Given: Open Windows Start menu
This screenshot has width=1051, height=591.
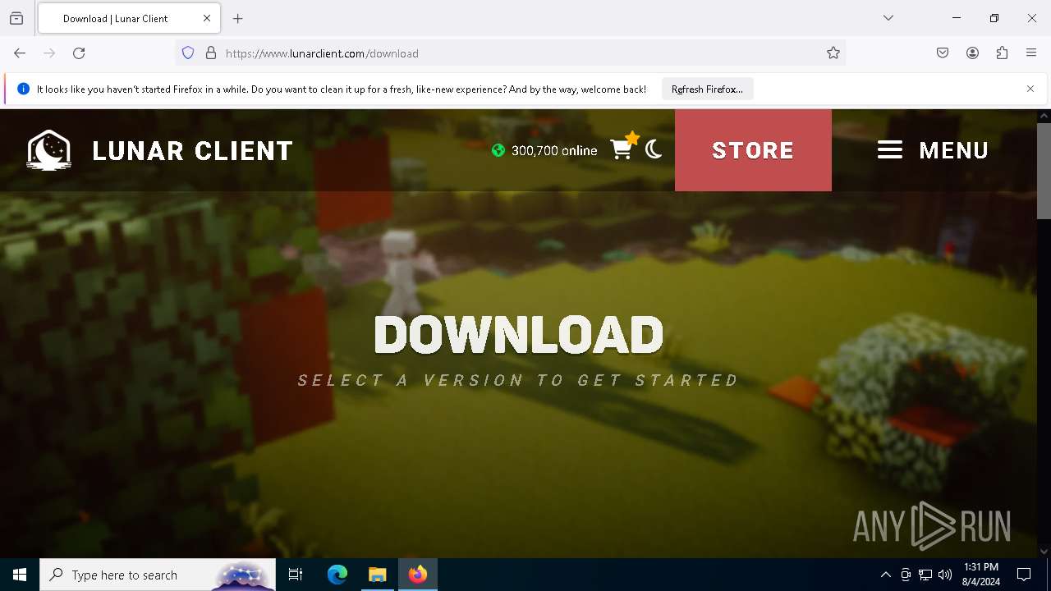Looking at the screenshot, I should [20, 575].
